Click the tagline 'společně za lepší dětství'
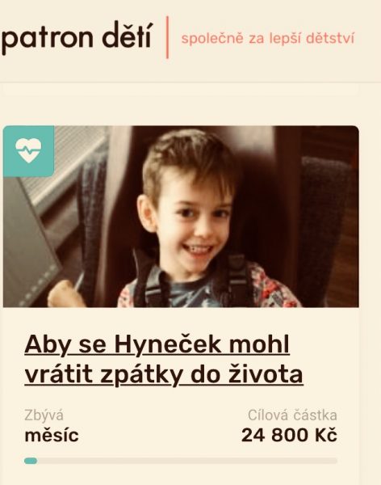The height and width of the screenshot is (485, 381). click(x=268, y=38)
